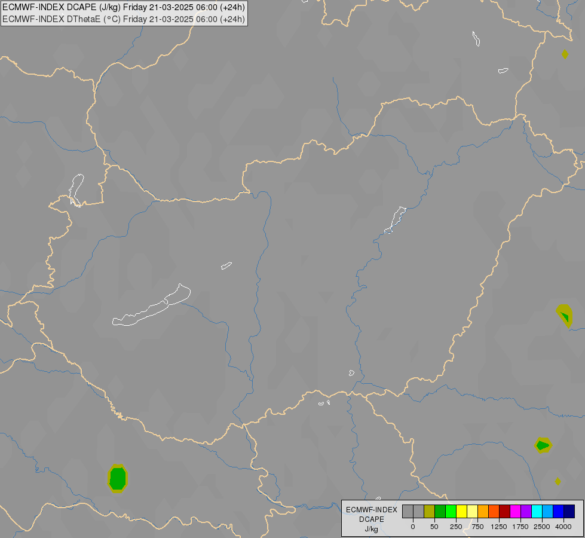Pick the pure blue legend swatch
The width and height of the screenshot is (585, 538).
click(559, 512)
